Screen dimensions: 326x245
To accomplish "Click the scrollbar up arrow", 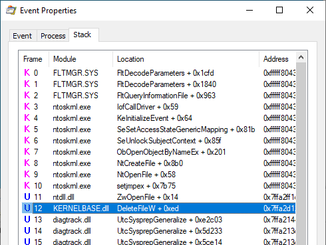I will coord(301,57).
